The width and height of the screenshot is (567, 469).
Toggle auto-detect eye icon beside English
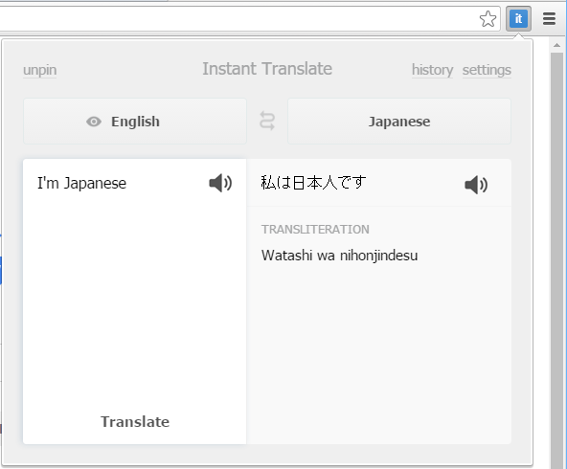tap(94, 122)
